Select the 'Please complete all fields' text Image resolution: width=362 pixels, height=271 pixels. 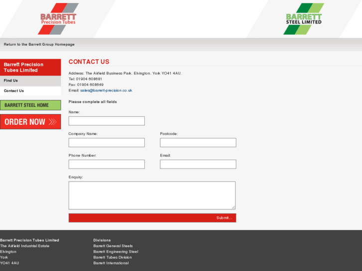(x=93, y=102)
